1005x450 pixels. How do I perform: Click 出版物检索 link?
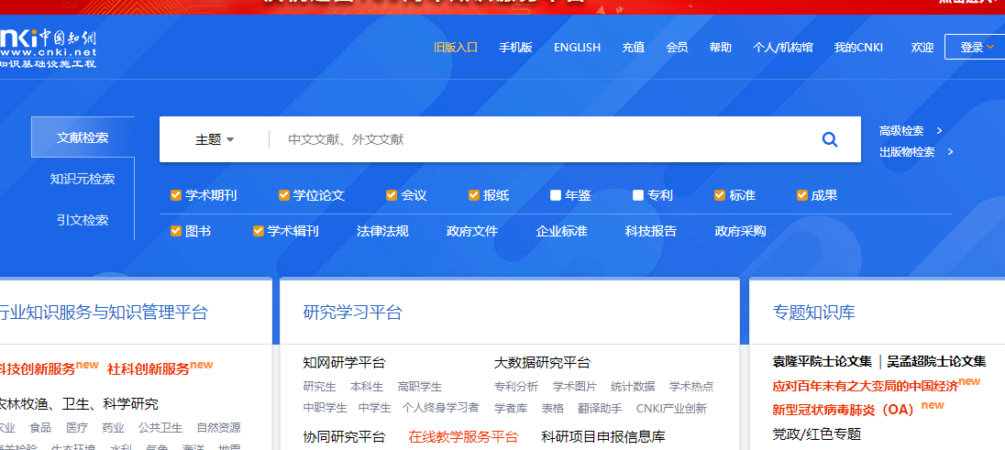[x=907, y=152]
